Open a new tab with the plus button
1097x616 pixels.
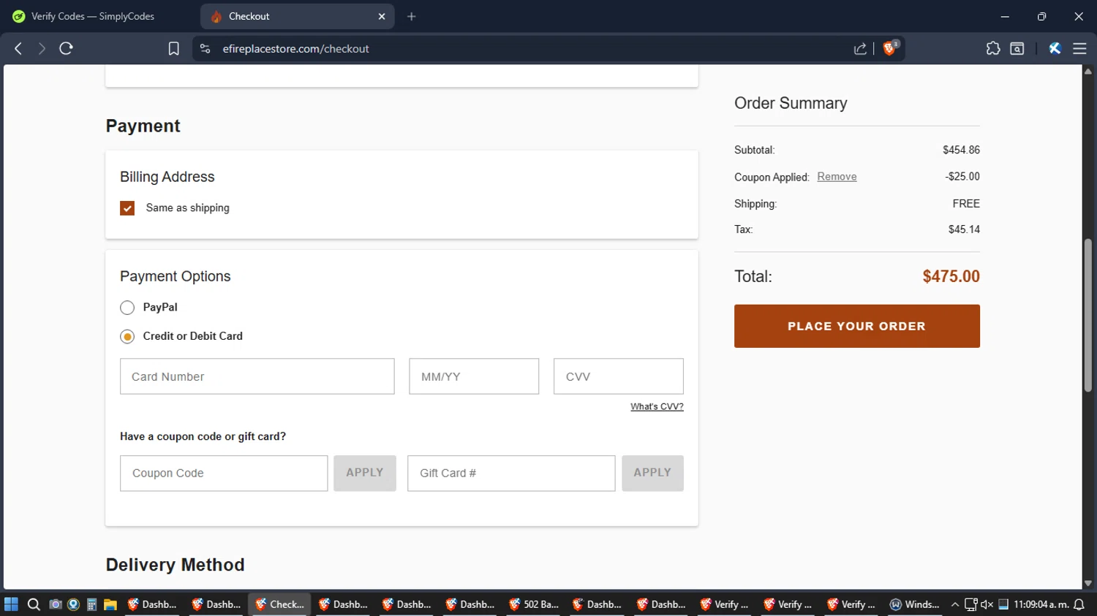[412, 16]
